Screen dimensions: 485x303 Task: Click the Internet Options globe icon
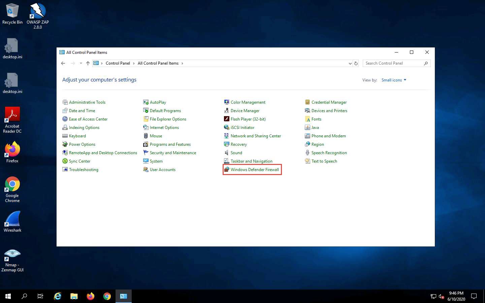[x=146, y=127]
